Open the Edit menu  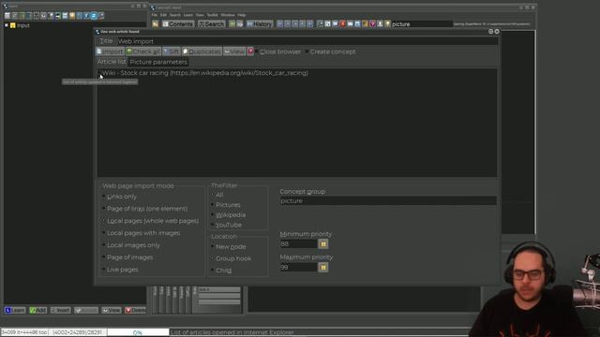tap(163, 15)
